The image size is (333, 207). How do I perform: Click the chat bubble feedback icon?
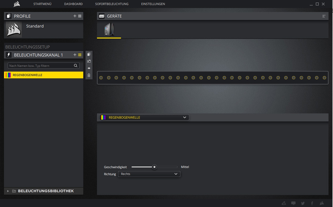pos(293,203)
